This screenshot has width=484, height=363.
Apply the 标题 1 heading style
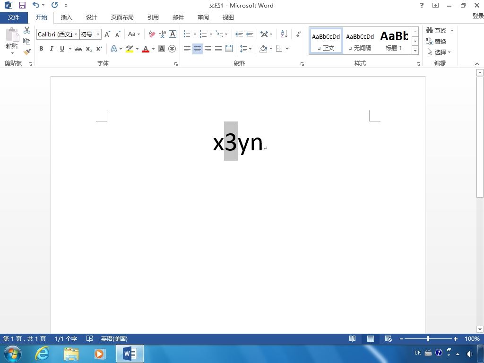point(394,41)
